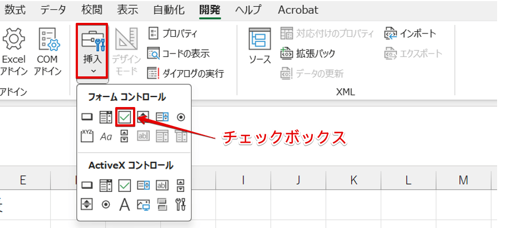Click ダイアログの実行

click(x=185, y=74)
